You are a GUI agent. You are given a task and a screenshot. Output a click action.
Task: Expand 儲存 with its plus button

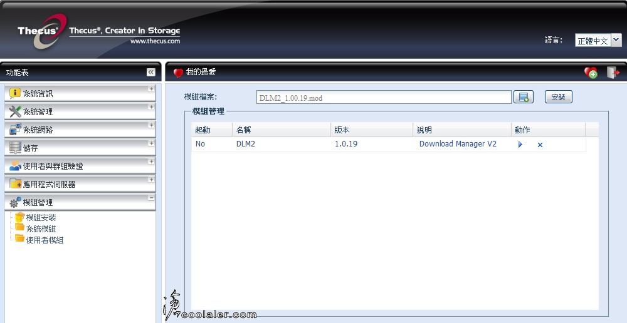(x=151, y=143)
